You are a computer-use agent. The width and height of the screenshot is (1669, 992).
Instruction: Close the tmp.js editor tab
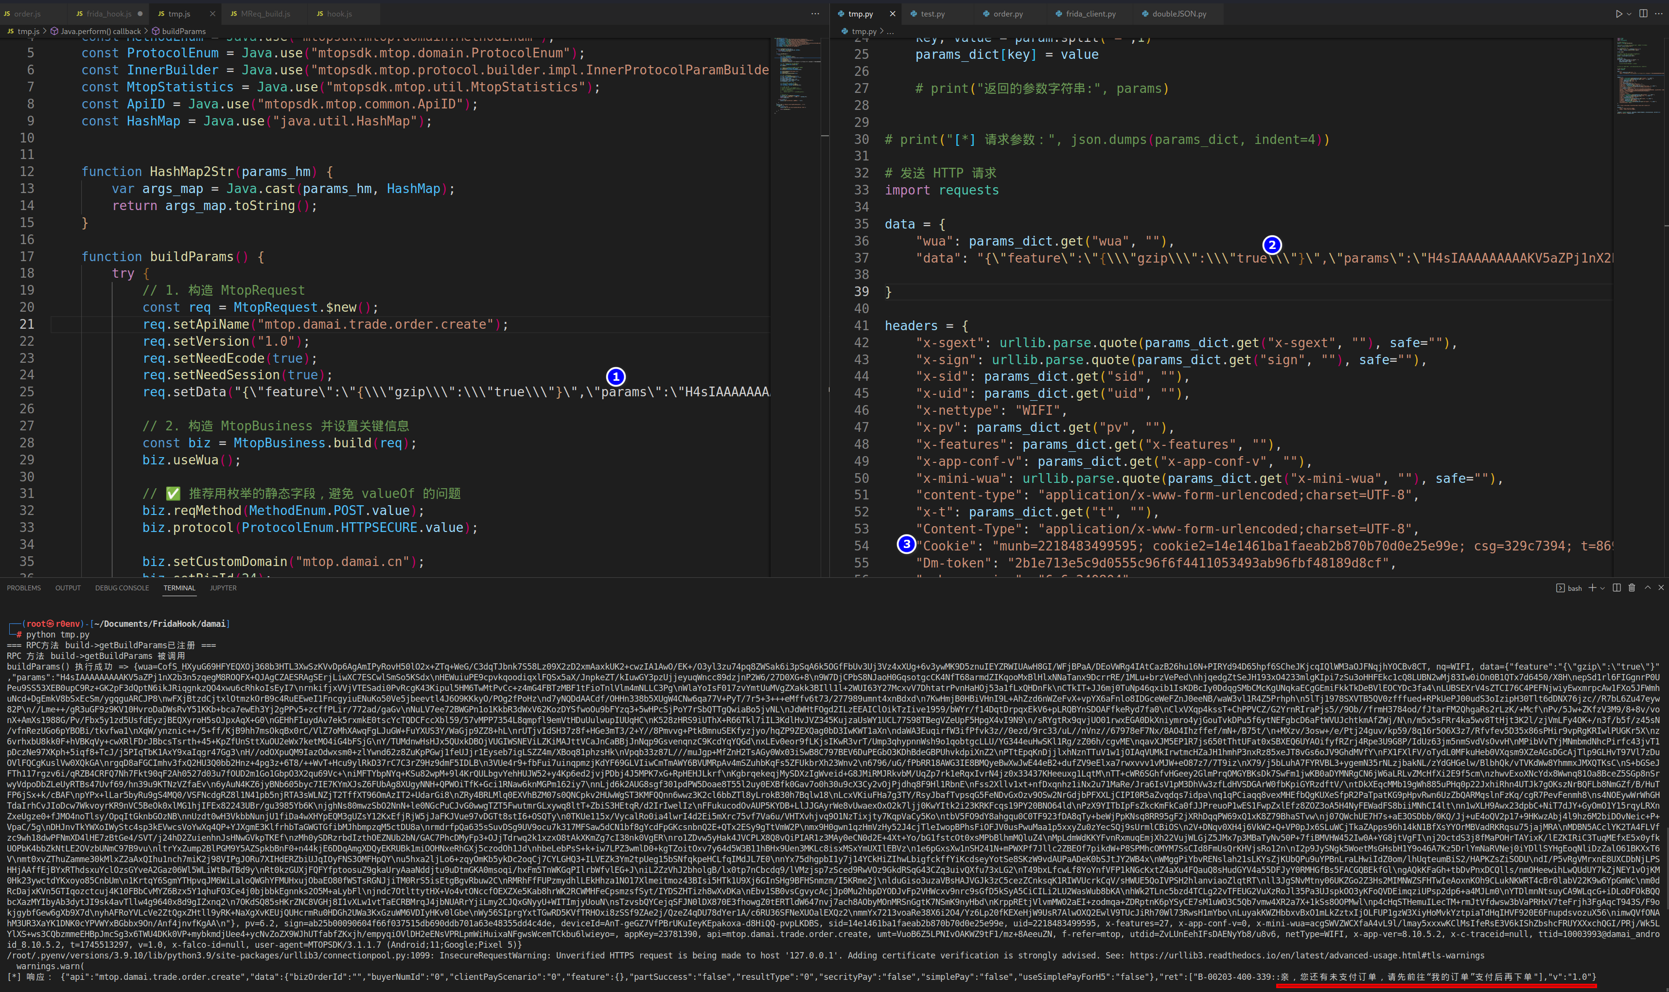[x=212, y=13]
